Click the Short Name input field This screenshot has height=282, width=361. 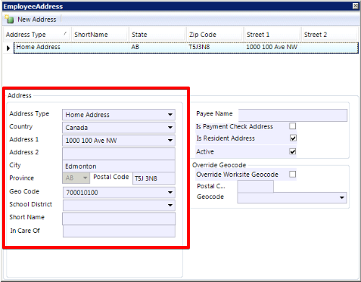pyautogui.click(x=119, y=219)
